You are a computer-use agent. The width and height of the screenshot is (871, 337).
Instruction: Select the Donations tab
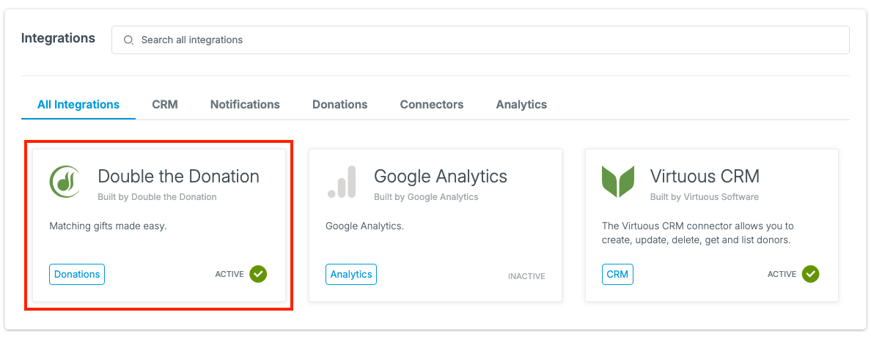pos(340,104)
